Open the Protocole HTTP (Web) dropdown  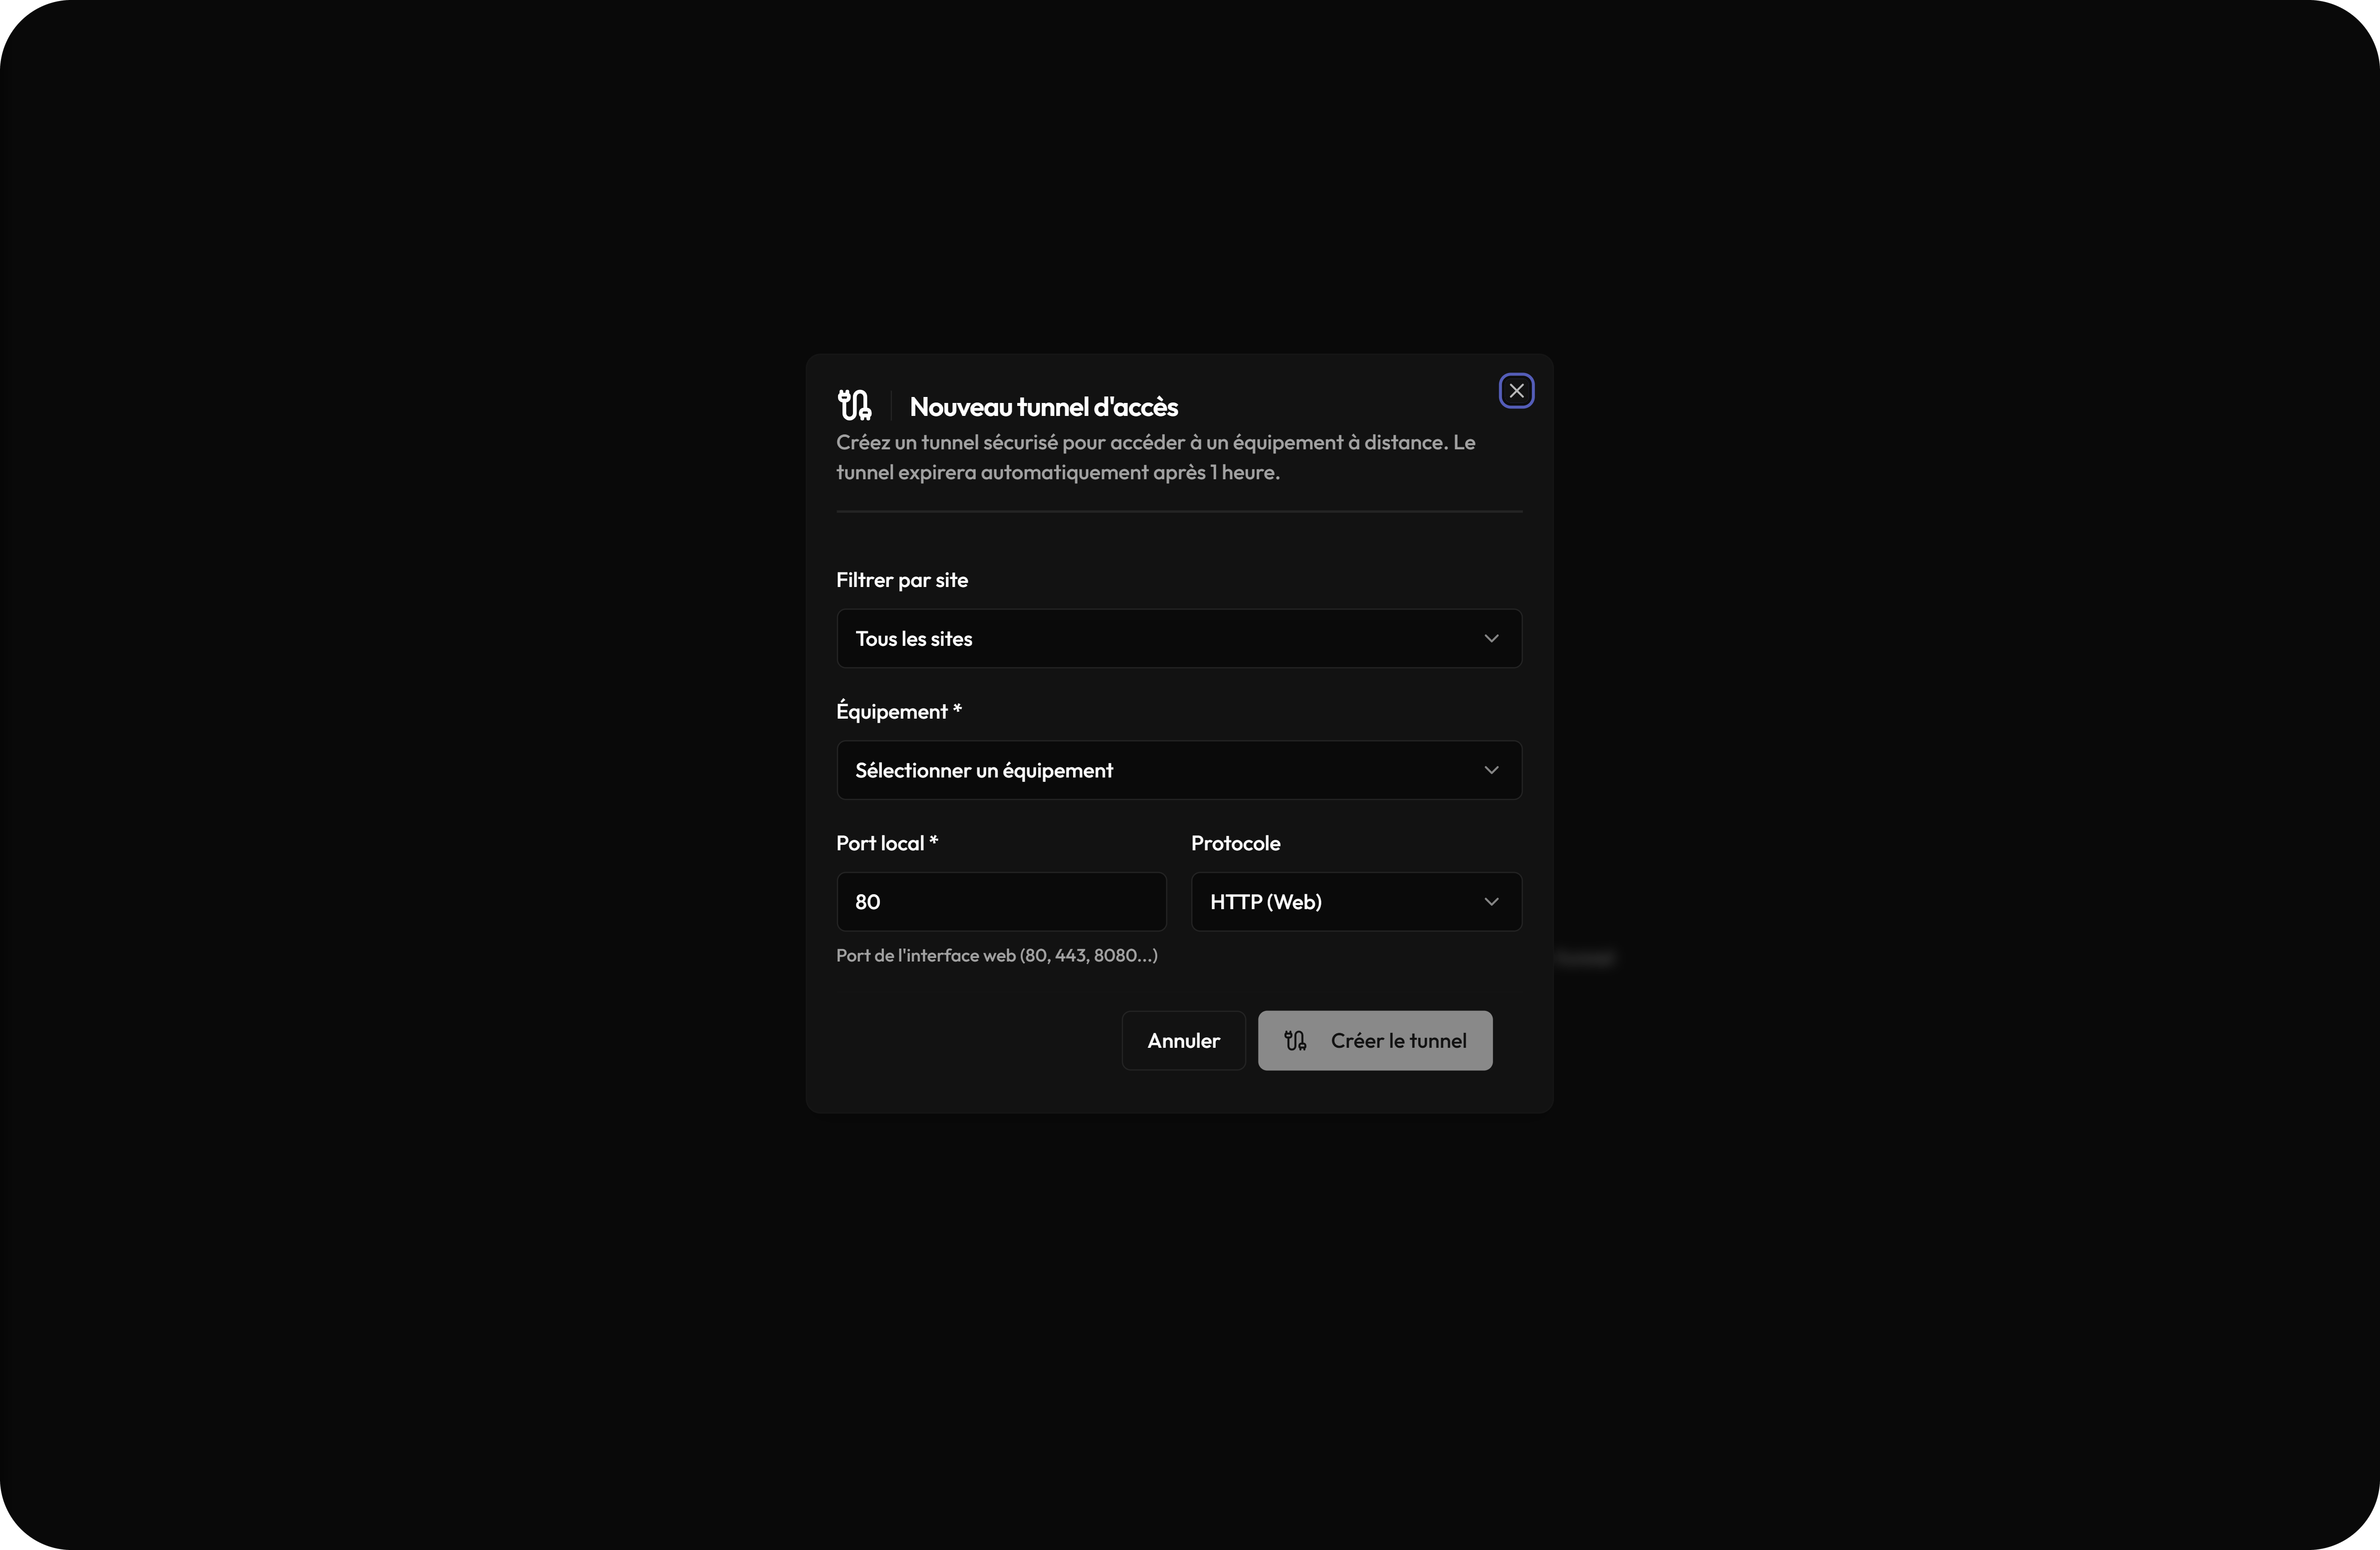click(1356, 902)
